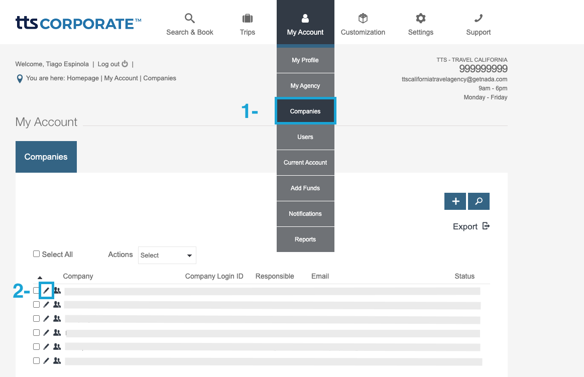Switch to the Companies tab

coord(46,157)
